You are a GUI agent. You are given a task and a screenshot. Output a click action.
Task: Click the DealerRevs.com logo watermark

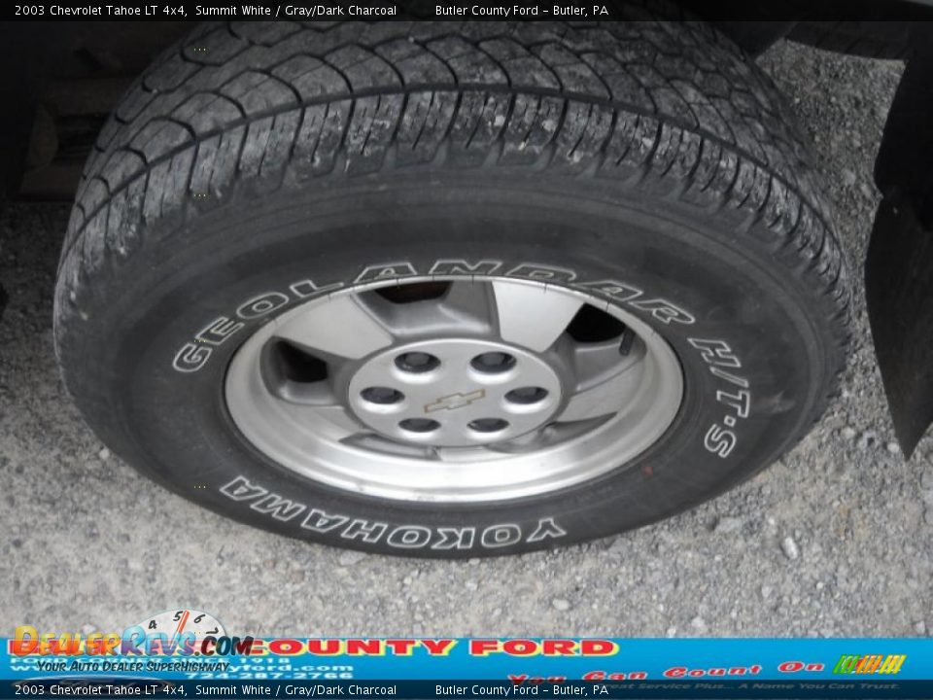coord(133,641)
